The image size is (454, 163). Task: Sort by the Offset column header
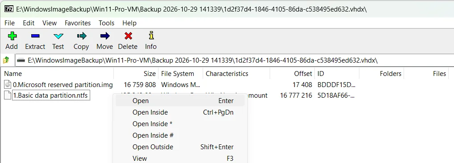292,74
